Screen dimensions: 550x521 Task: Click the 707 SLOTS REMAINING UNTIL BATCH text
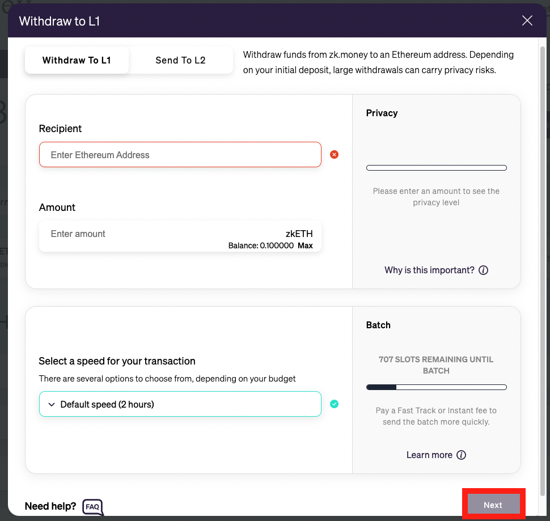[436, 365]
